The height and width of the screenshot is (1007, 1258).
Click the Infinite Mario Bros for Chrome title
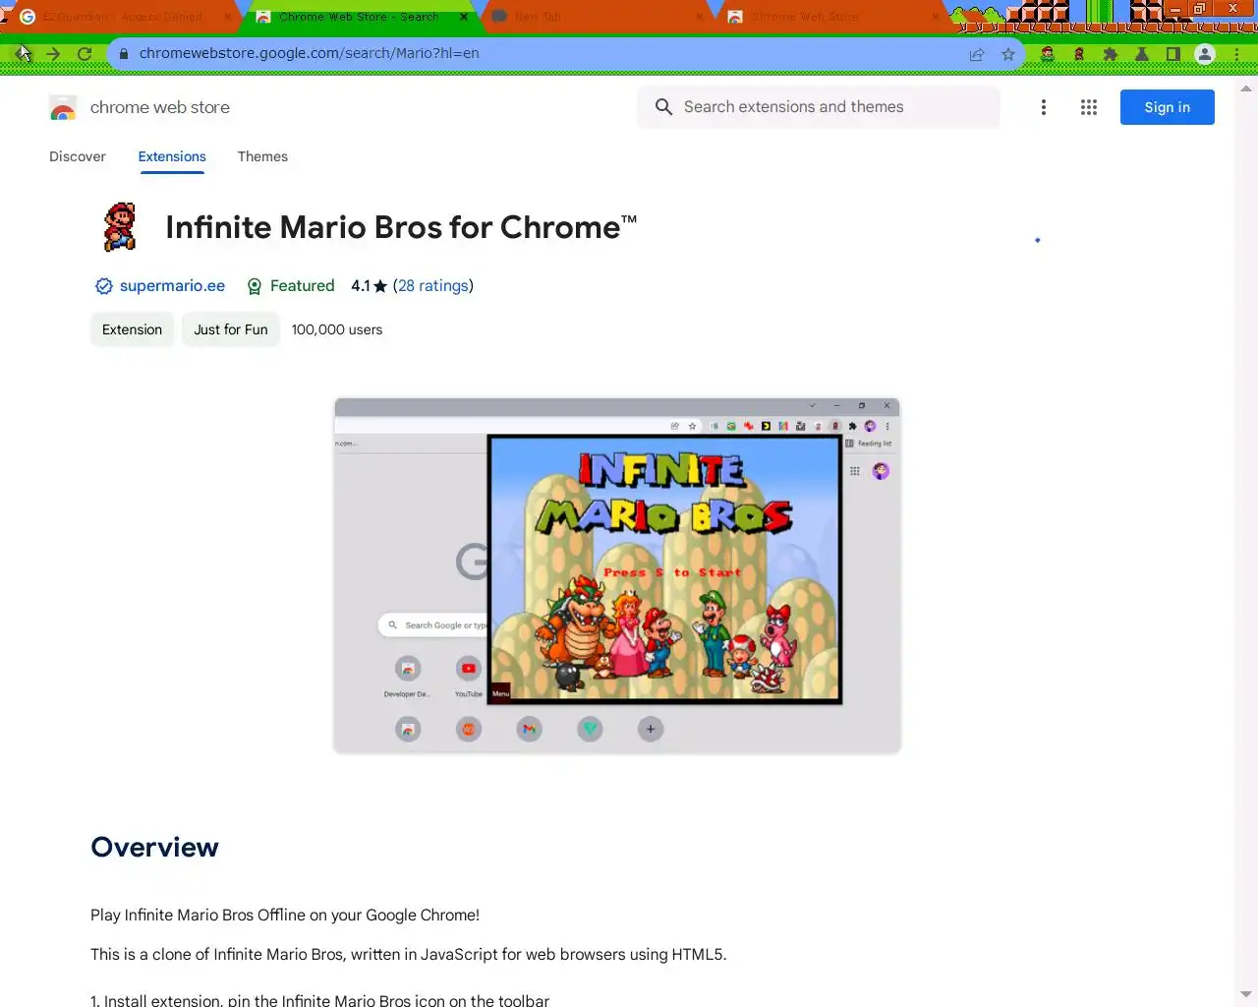pyautogui.click(x=401, y=228)
